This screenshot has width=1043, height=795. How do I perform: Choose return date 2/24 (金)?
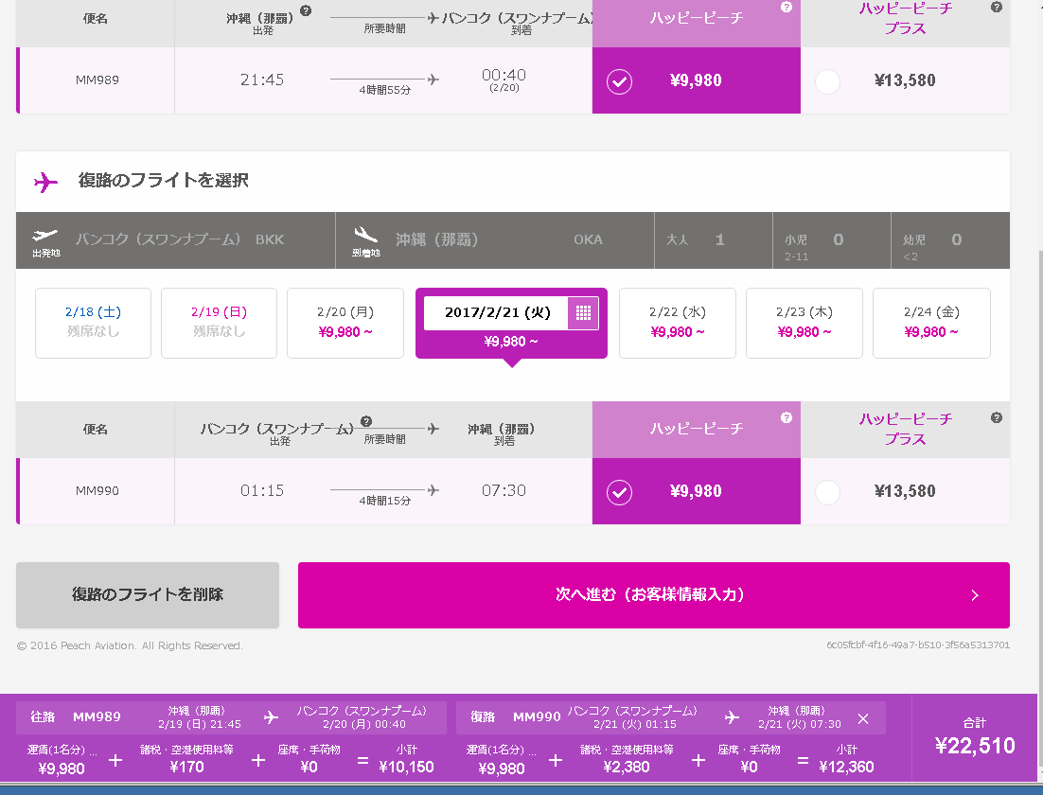click(x=931, y=323)
